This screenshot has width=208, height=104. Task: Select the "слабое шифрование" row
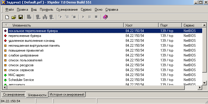(x=103, y=55)
